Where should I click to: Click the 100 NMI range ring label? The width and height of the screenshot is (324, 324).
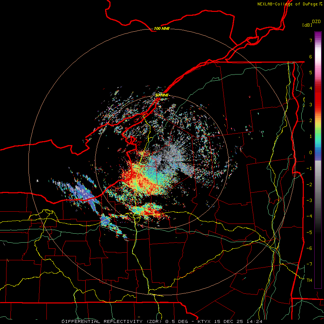(x=162, y=28)
